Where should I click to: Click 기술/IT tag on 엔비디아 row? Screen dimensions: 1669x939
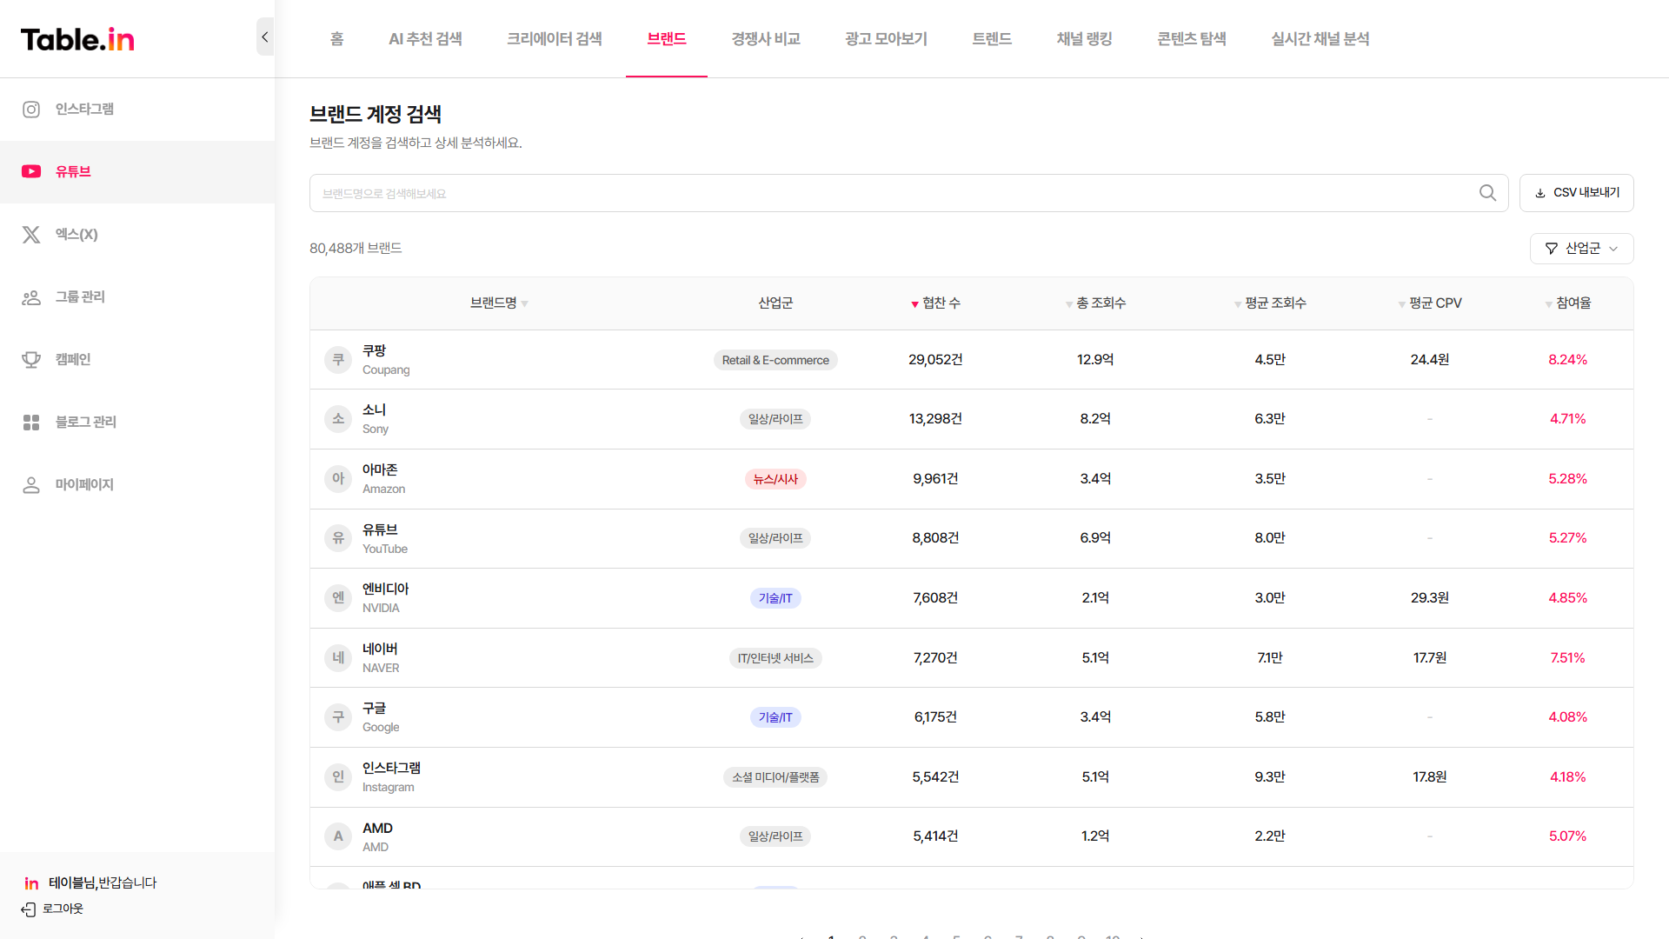(x=775, y=598)
